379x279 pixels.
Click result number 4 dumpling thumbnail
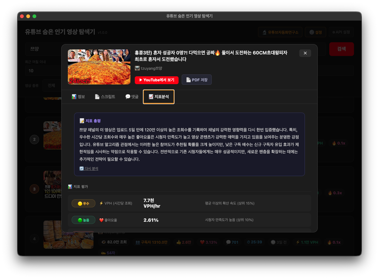68,235
